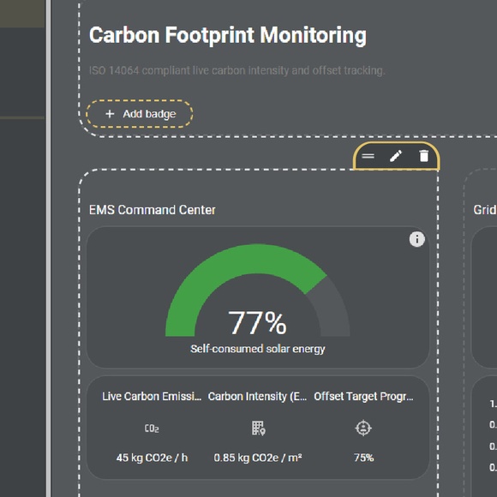This screenshot has height=497, width=497.
Task: Click the Live Carbon Emissi... label
Action: pos(152,396)
